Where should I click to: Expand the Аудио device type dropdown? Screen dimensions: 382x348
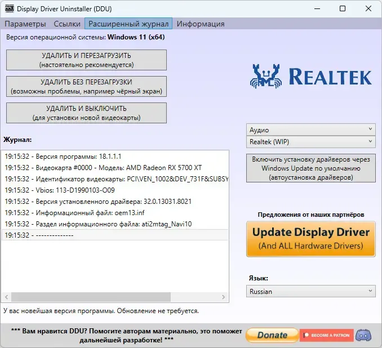[311, 130]
